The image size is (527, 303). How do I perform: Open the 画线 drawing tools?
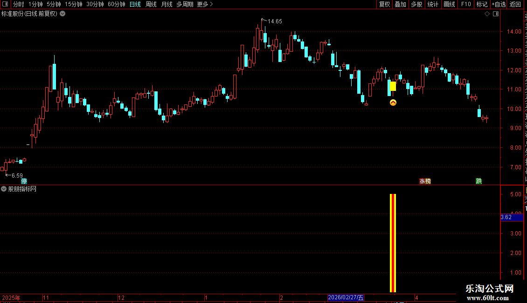(x=450, y=4)
